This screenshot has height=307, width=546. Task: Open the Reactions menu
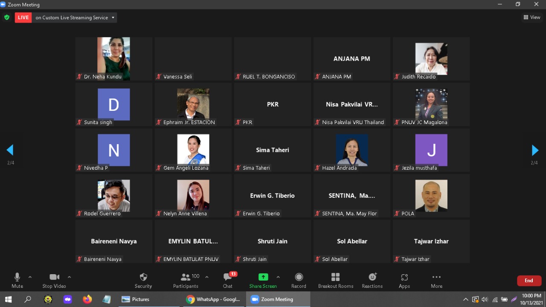click(x=372, y=281)
